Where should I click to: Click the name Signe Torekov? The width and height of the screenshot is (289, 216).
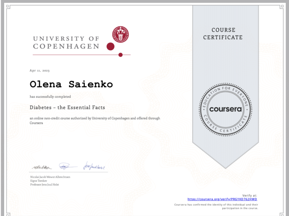point(38,181)
